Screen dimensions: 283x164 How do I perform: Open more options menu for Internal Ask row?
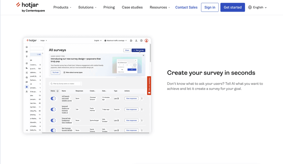click(x=142, y=121)
